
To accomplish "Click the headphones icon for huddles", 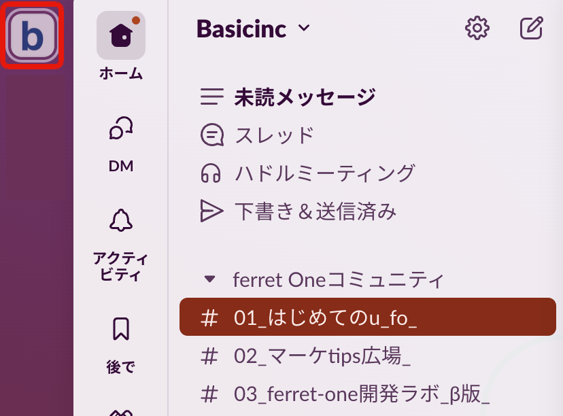I will [x=211, y=173].
